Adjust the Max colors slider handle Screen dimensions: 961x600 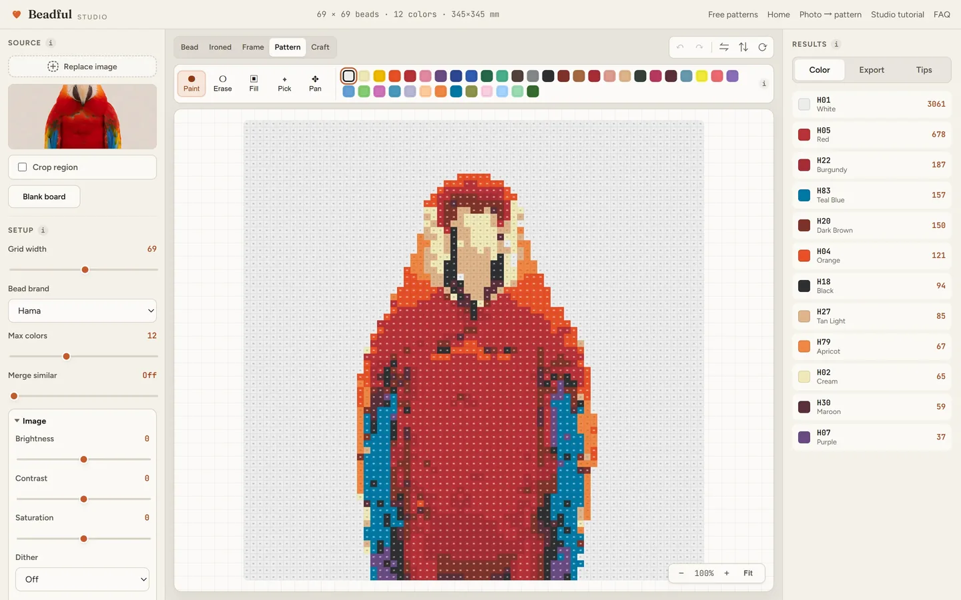(66, 357)
